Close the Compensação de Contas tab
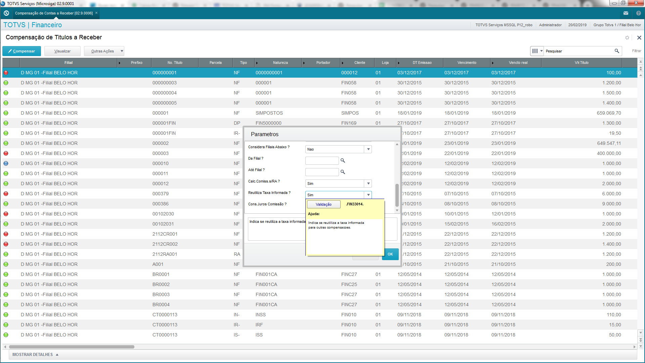645x363 pixels. pyautogui.click(x=96, y=13)
